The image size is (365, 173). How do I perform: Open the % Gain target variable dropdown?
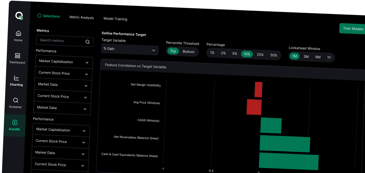click(x=130, y=49)
